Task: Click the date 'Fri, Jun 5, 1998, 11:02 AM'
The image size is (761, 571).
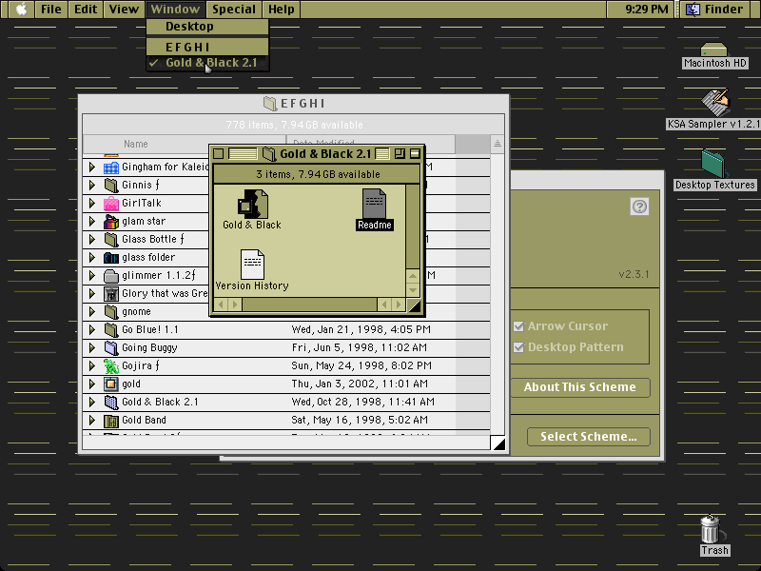Action: pyautogui.click(x=360, y=347)
